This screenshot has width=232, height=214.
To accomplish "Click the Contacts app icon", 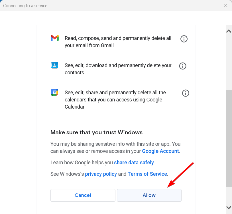I will point(55,65).
